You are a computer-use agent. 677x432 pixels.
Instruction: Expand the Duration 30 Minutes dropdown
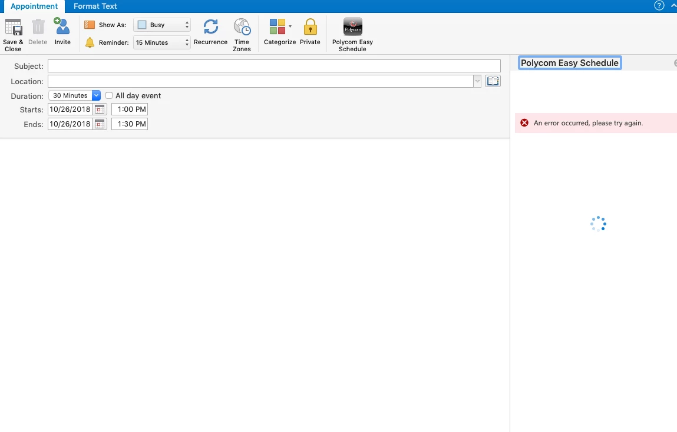click(96, 95)
